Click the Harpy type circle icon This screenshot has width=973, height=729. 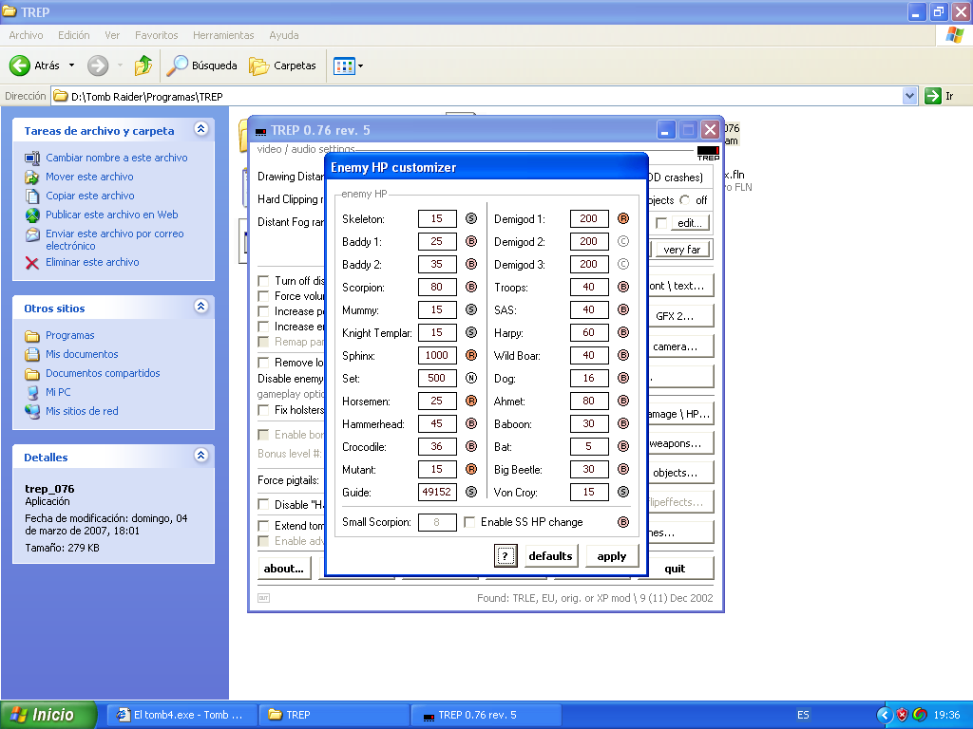coord(623,333)
